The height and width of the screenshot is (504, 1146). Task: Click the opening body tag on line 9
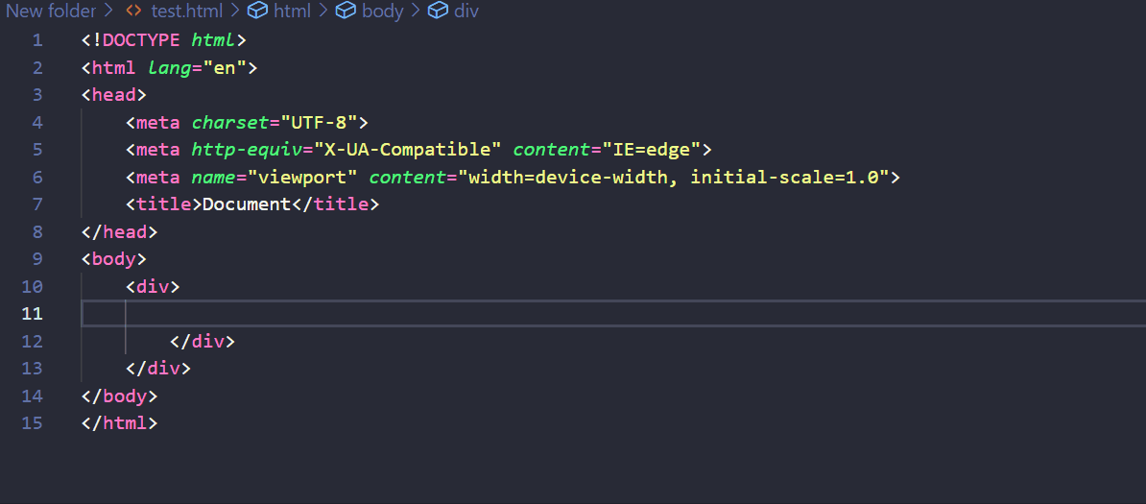(x=114, y=259)
